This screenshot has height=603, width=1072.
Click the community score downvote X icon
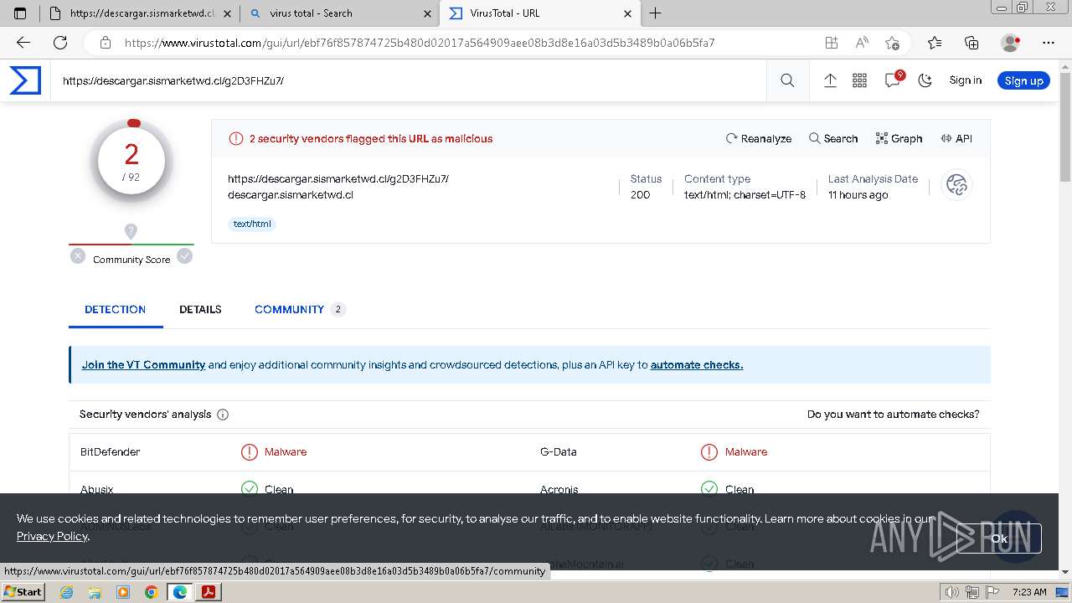pos(78,256)
